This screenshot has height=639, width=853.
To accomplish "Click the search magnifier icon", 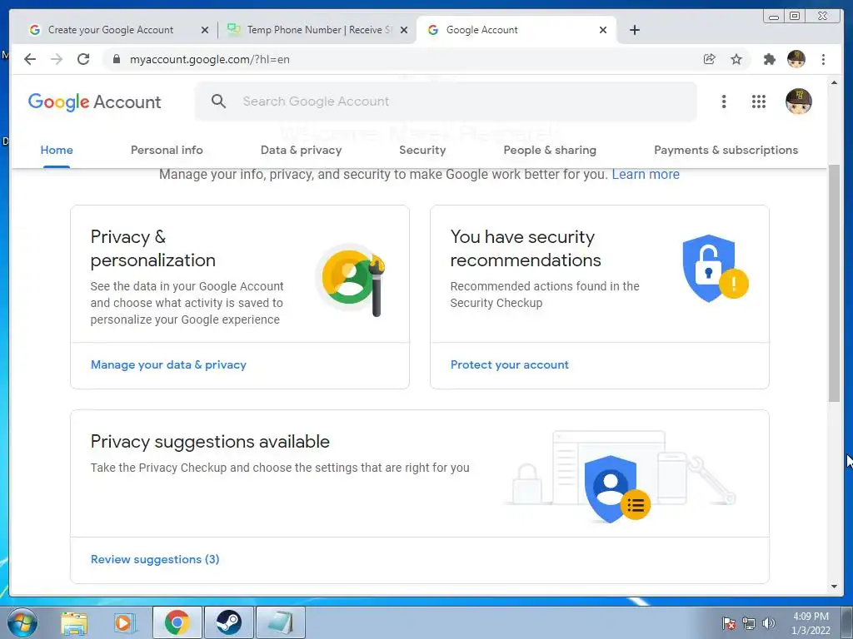I will (x=219, y=101).
